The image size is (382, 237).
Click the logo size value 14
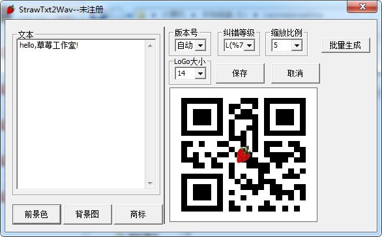point(185,73)
